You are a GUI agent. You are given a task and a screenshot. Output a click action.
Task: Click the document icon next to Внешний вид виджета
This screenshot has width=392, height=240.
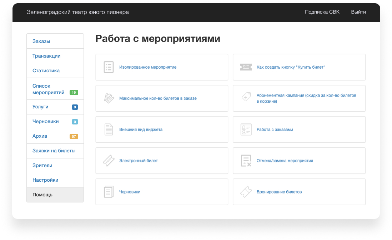(109, 129)
